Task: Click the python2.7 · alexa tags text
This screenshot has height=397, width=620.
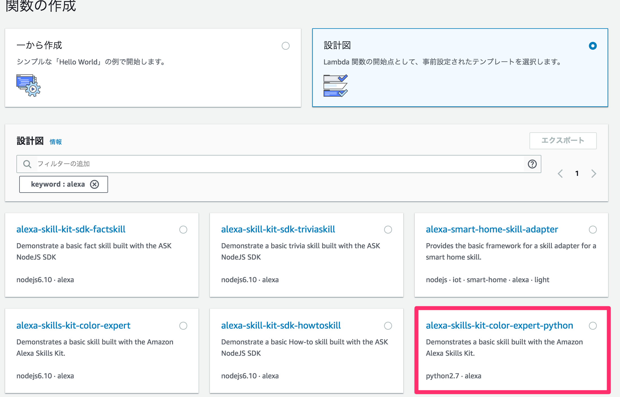Action: [453, 376]
